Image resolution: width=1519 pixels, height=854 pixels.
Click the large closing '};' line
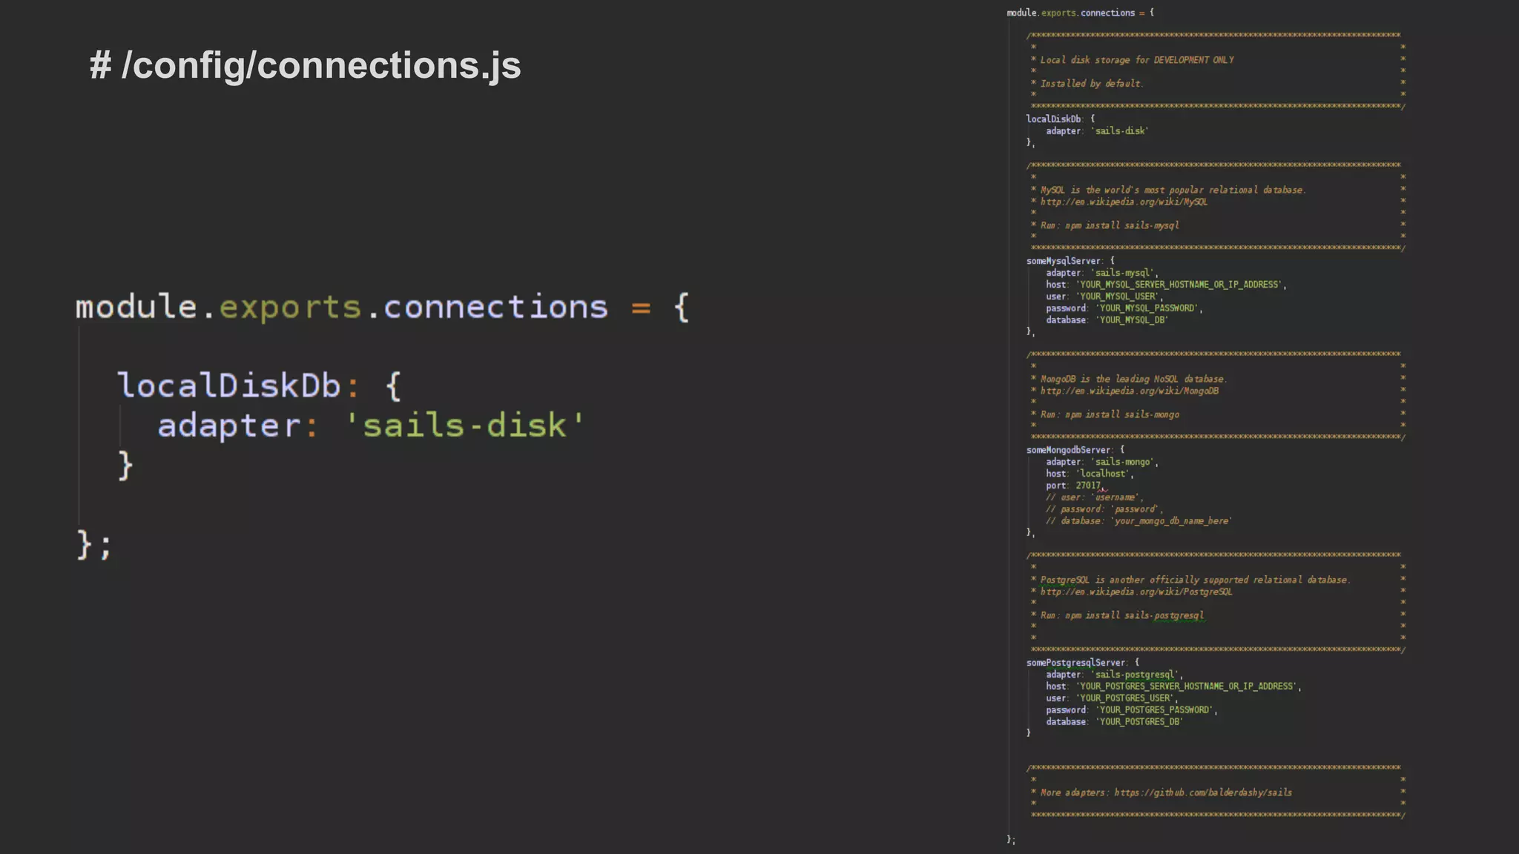click(94, 544)
